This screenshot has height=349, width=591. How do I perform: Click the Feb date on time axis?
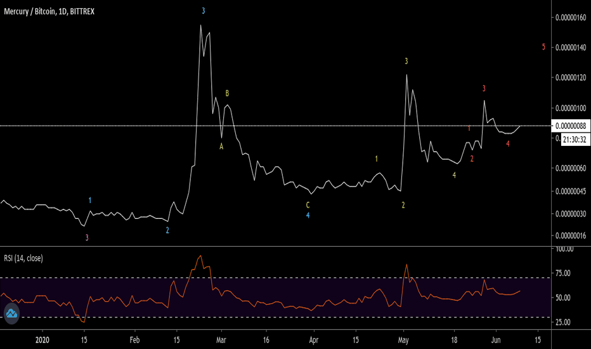[x=134, y=340]
